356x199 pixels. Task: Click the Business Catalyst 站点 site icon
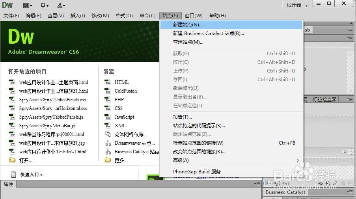coord(108,152)
